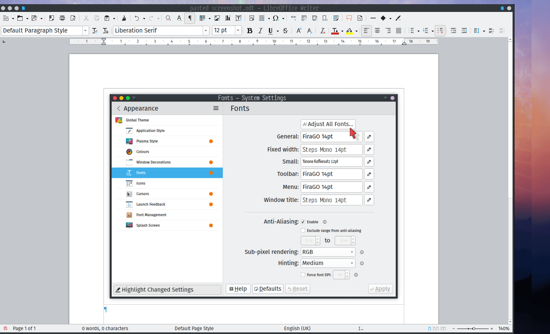
Task: Click the Insert Image icon
Action: pyautogui.click(x=217, y=18)
